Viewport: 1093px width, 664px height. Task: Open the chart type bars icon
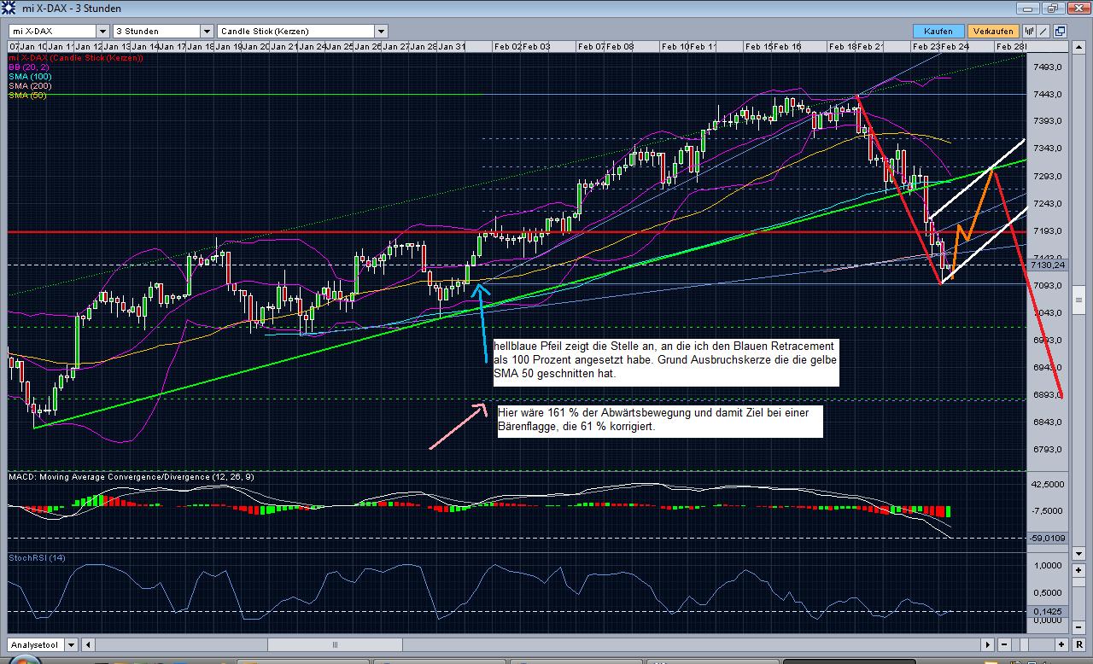click(x=1029, y=31)
